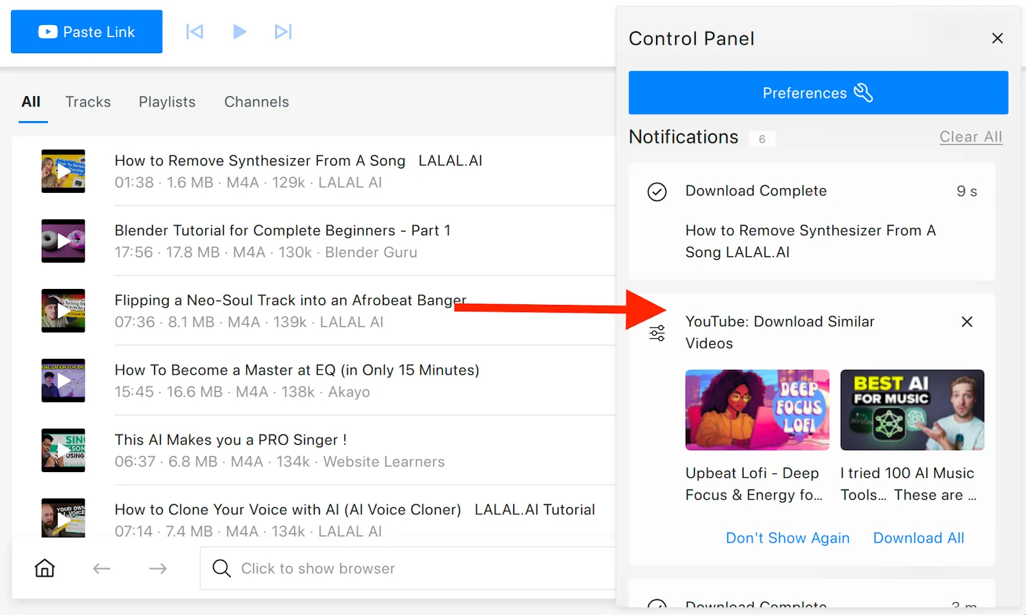
Task: Click the Clear All link
Action: [x=971, y=137]
